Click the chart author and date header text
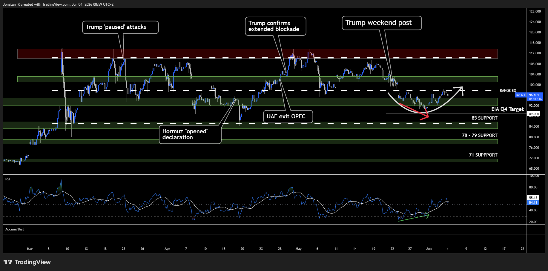 58,4
